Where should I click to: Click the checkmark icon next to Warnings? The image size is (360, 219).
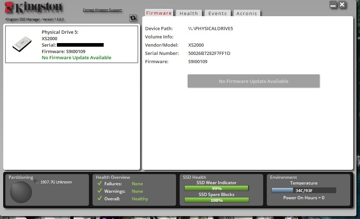coord(100,191)
